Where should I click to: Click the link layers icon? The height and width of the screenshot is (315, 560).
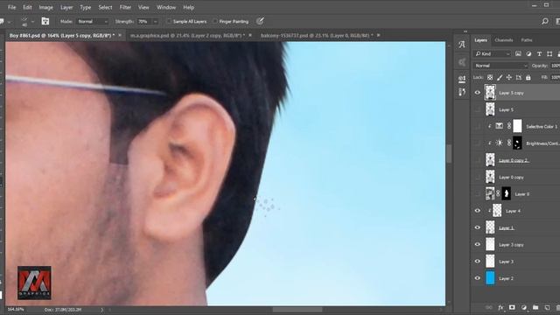[x=489, y=307]
